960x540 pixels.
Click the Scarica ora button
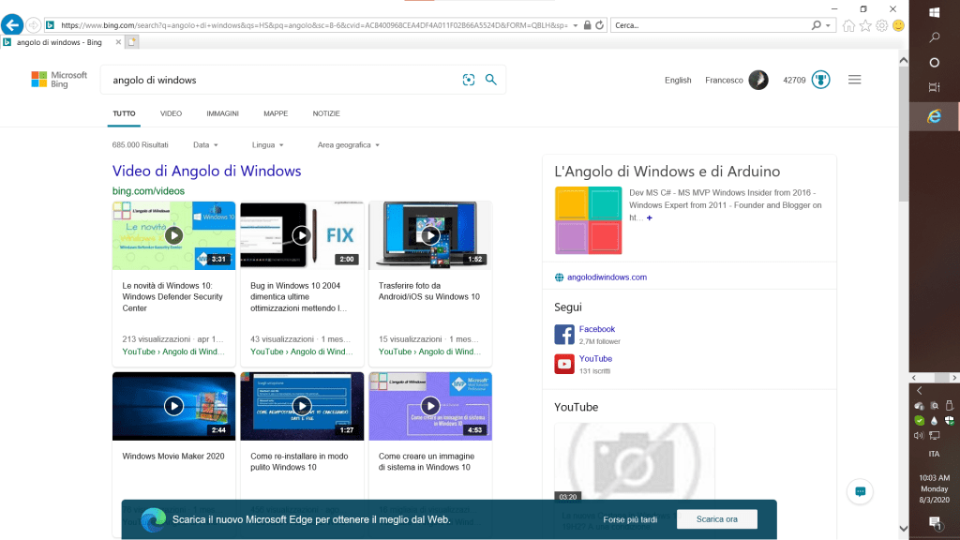[x=714, y=519]
